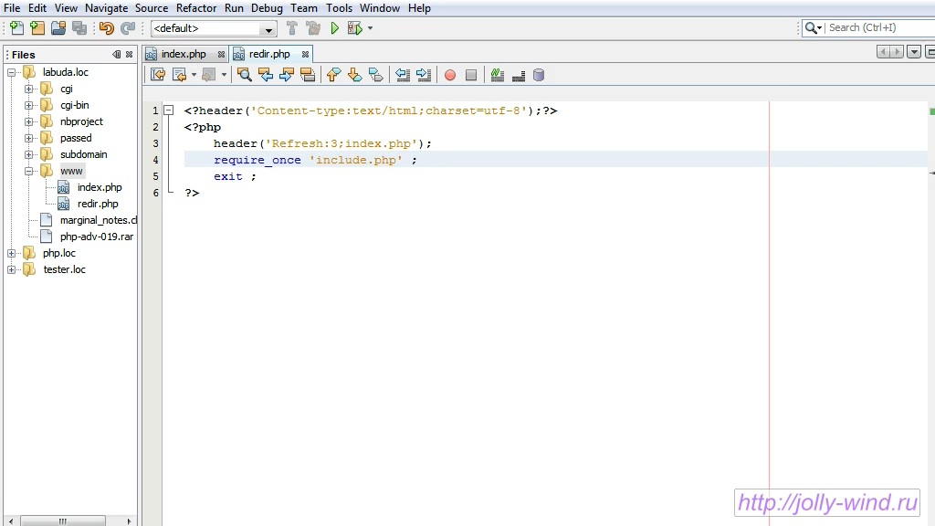Viewport: 935px width, 526px height.
Task: Click the Open Project folder icon
Action: [x=58, y=28]
